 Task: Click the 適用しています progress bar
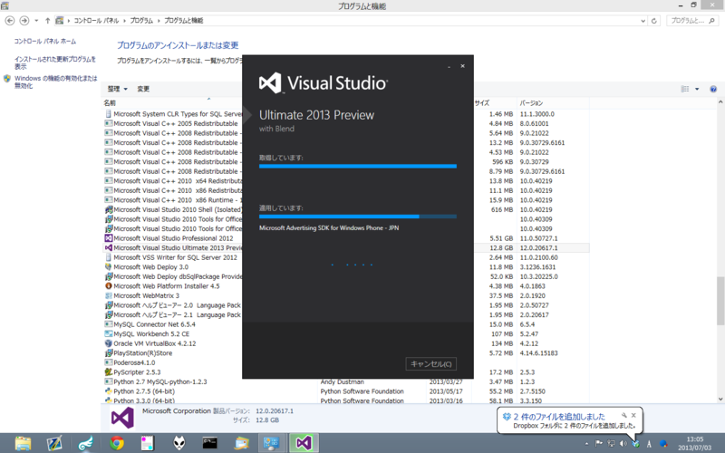pyautogui.click(x=357, y=217)
